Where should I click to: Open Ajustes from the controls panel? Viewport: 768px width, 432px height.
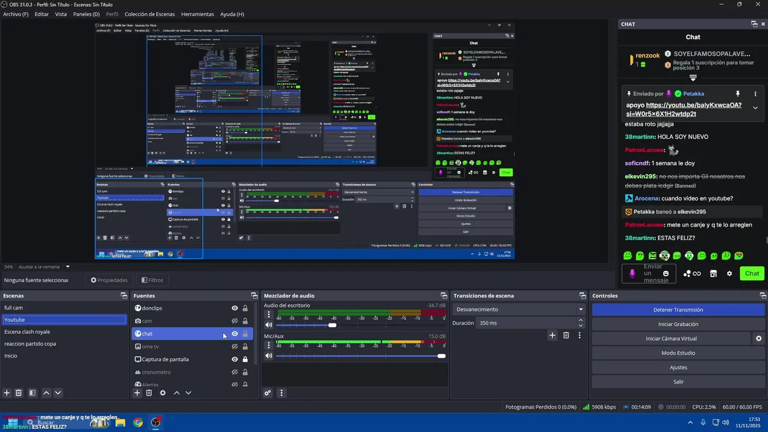click(678, 367)
